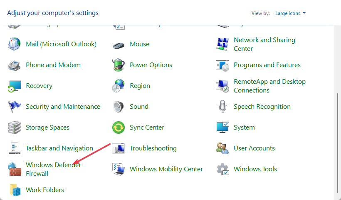Open Programs and Features link
This screenshot has width=341, height=200.
pyautogui.click(x=267, y=65)
